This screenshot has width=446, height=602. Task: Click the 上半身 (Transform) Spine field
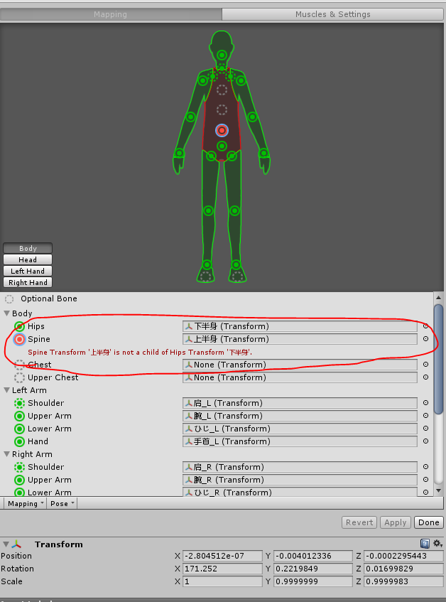(300, 339)
